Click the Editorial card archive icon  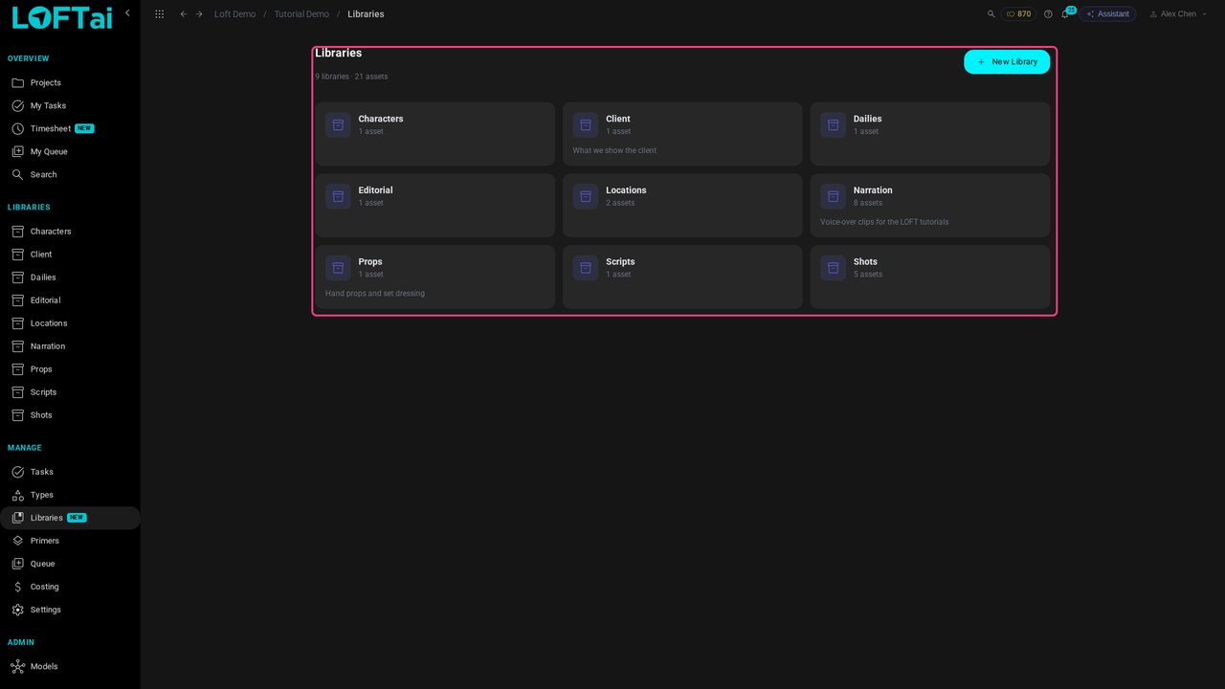(338, 196)
